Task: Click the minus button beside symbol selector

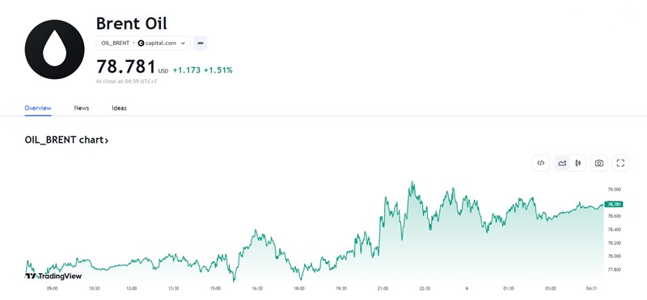Action: point(201,44)
